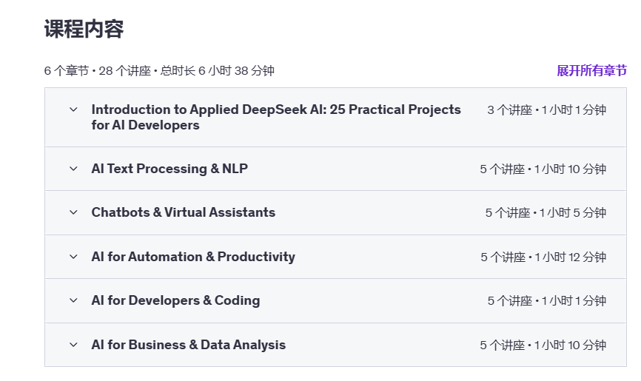Click arrow icon for AI for Automation & Productivity

click(x=73, y=257)
